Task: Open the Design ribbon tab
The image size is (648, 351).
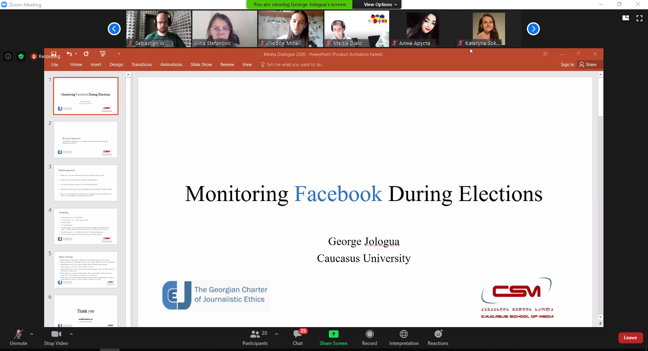Action: click(x=116, y=64)
